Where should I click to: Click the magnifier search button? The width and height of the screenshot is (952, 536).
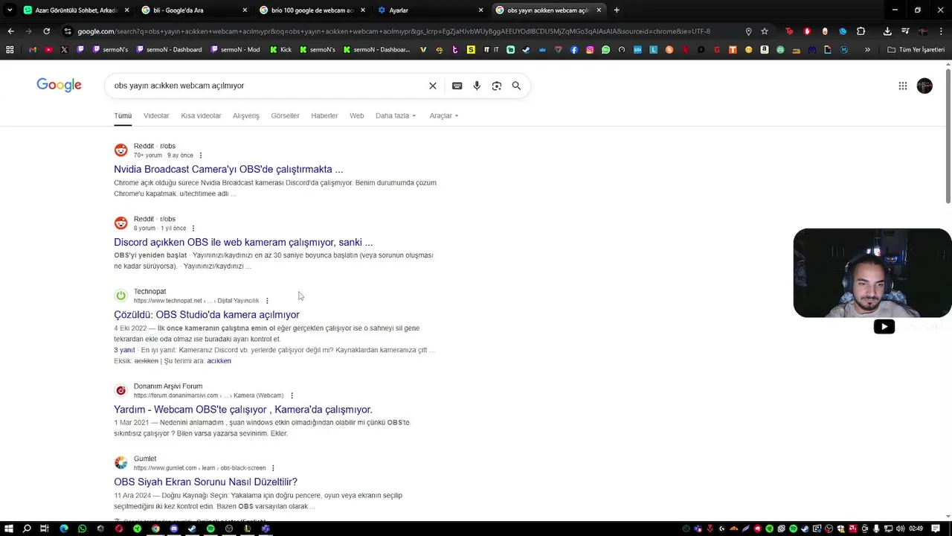coord(516,86)
